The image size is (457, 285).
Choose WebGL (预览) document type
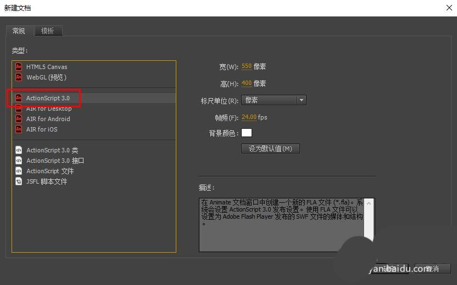[x=46, y=77]
